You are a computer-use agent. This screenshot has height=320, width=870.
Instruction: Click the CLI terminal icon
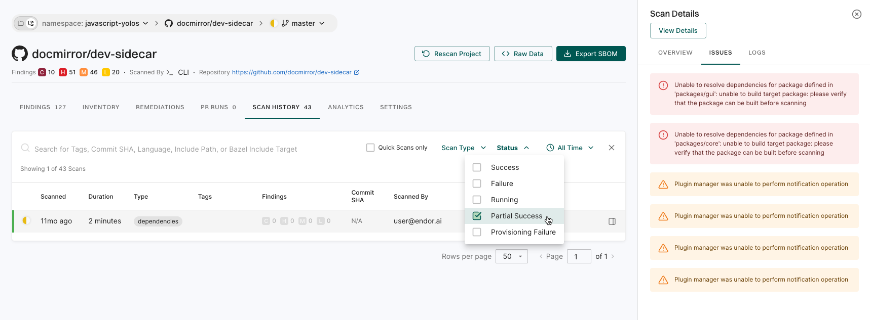tap(170, 72)
